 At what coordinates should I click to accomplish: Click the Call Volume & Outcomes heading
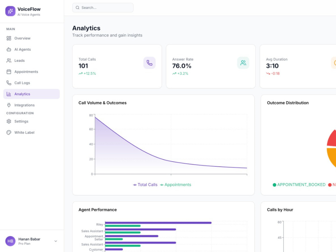(x=102, y=103)
